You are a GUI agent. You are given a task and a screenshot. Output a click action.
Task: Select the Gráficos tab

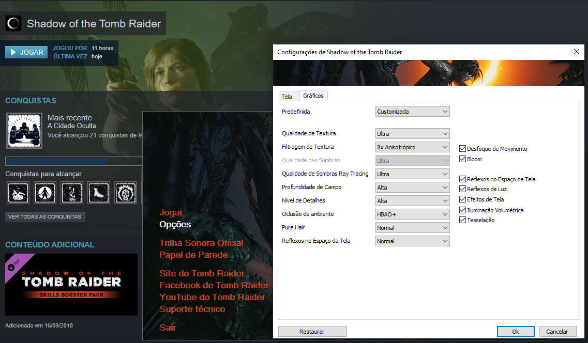(313, 96)
